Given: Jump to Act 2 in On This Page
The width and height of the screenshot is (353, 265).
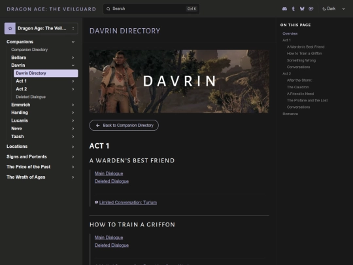Looking at the screenshot, I should [286, 74].
